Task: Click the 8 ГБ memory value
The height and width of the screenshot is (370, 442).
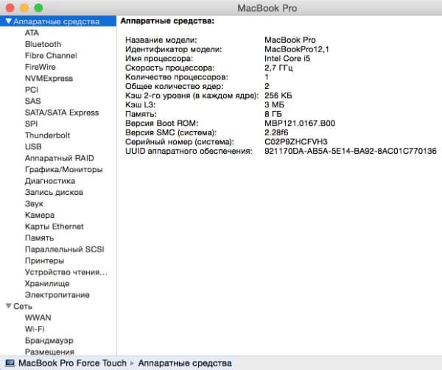Action: 273,114
